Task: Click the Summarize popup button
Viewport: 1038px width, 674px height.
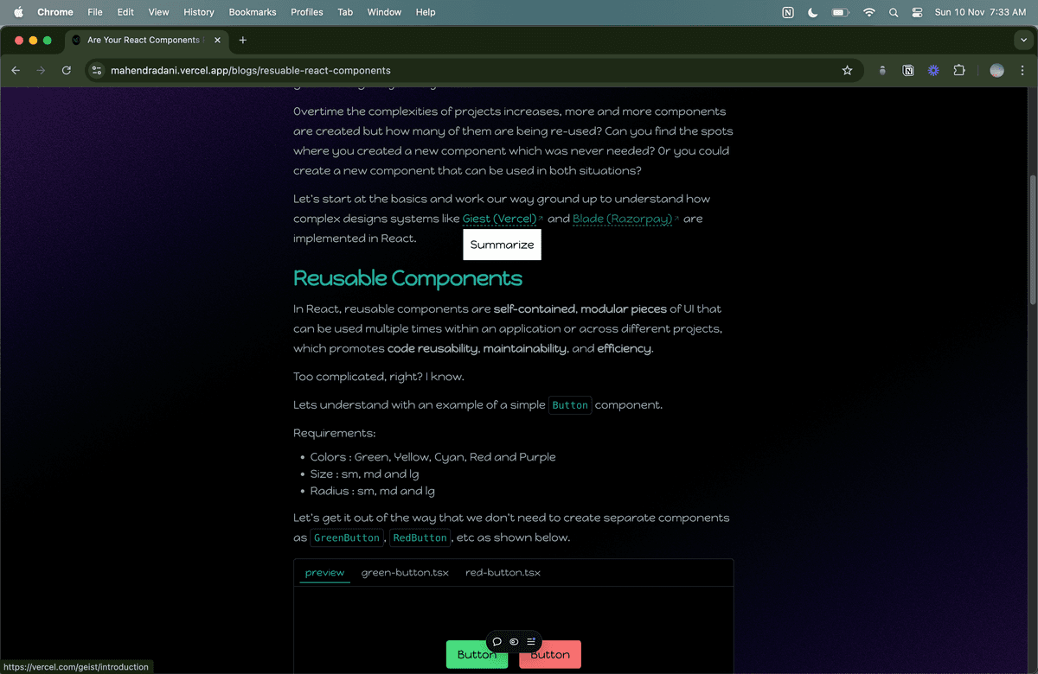Action: [502, 245]
